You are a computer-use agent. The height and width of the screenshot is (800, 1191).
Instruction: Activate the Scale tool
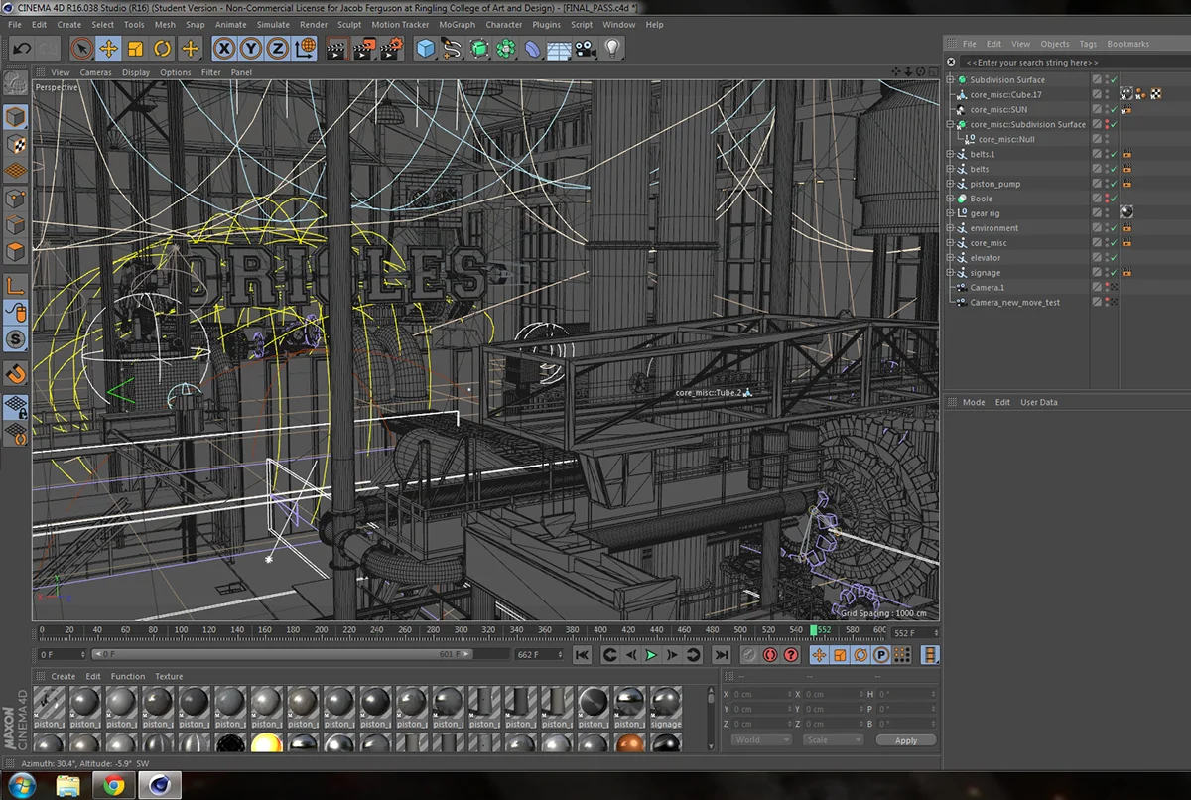click(x=136, y=48)
